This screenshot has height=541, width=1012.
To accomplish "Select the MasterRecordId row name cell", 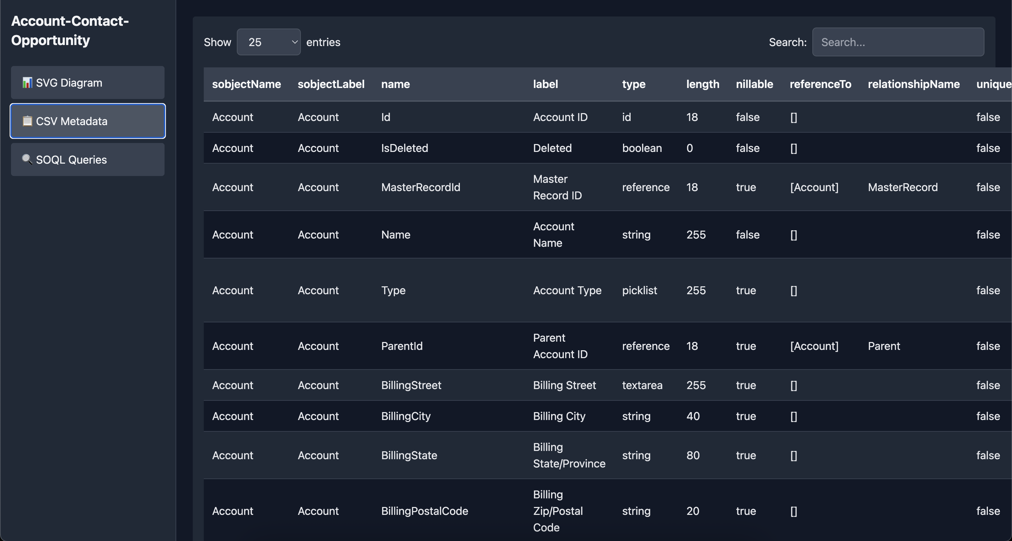I will tap(420, 188).
